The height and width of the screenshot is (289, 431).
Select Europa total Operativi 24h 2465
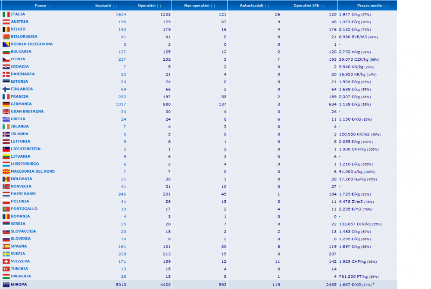(331, 285)
